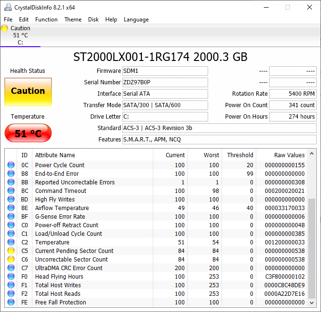Click status circle for Command Timeout

coord(11,191)
